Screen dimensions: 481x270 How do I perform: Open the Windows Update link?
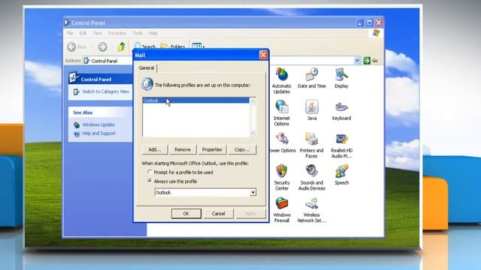[x=98, y=124]
